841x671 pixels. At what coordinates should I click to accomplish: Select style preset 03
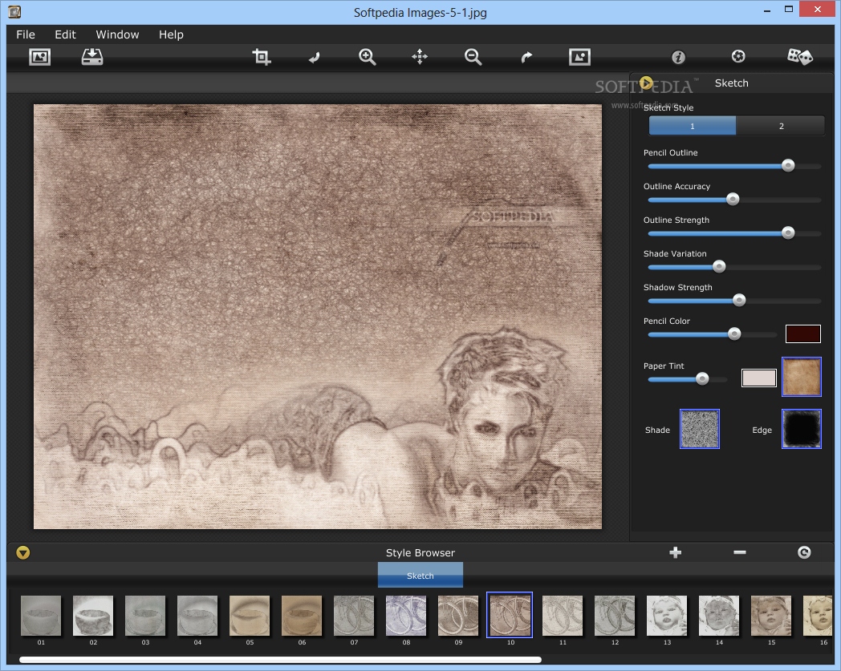(144, 615)
